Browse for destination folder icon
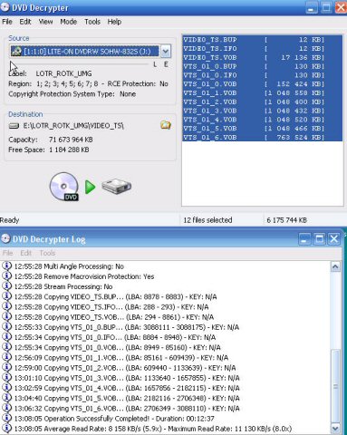347x435 pixels. click(x=166, y=125)
